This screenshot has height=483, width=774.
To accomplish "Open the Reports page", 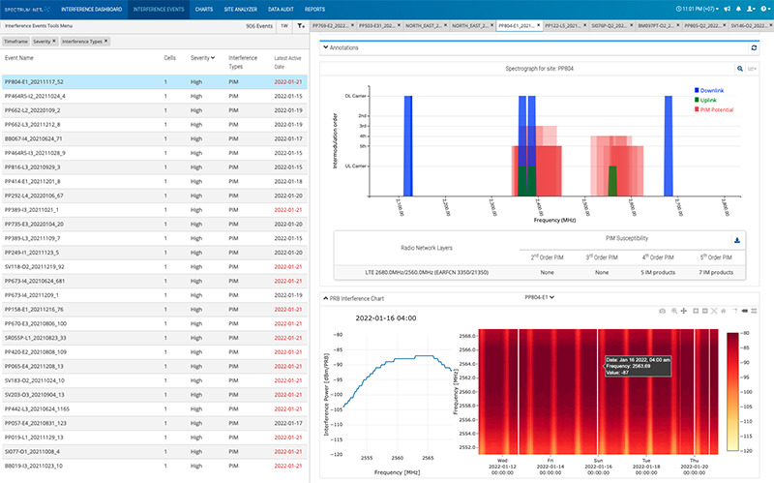I will pos(314,10).
